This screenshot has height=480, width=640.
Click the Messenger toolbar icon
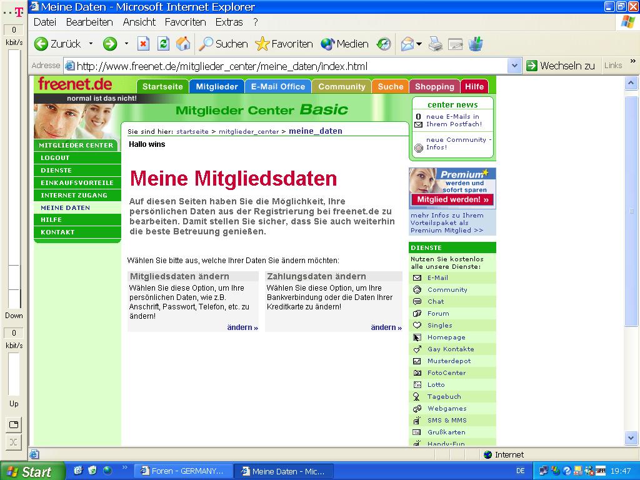pyautogui.click(x=476, y=44)
